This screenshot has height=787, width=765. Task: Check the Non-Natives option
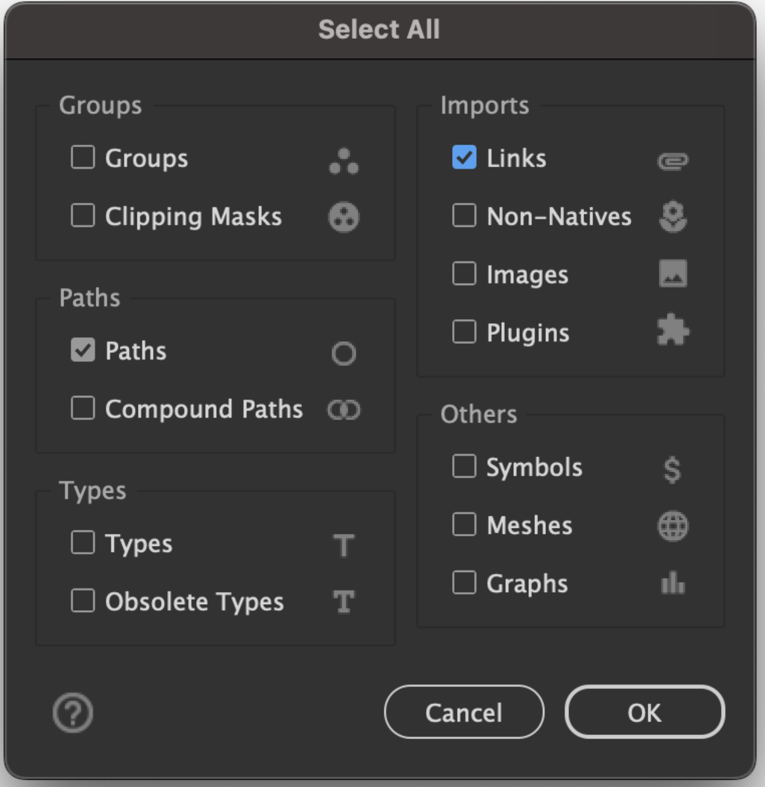[464, 215]
